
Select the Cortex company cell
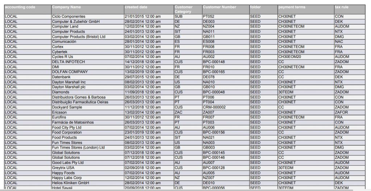click(x=88, y=47)
